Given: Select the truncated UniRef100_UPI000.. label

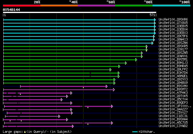Looking at the screenshot, I should (x=175, y=106).
